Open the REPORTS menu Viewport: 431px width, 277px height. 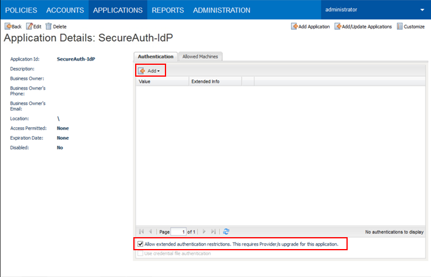click(x=168, y=10)
